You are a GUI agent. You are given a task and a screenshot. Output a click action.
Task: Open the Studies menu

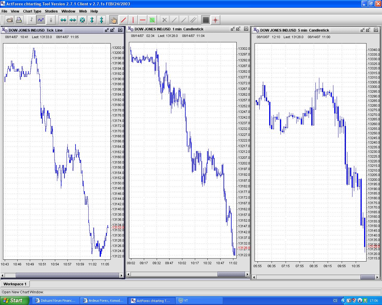(51, 11)
